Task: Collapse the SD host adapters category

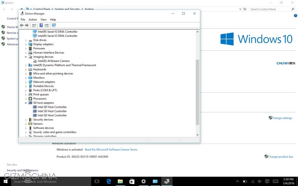Action: coord(26,103)
